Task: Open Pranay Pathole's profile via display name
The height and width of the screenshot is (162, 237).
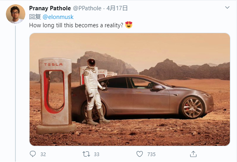Action: [49, 8]
